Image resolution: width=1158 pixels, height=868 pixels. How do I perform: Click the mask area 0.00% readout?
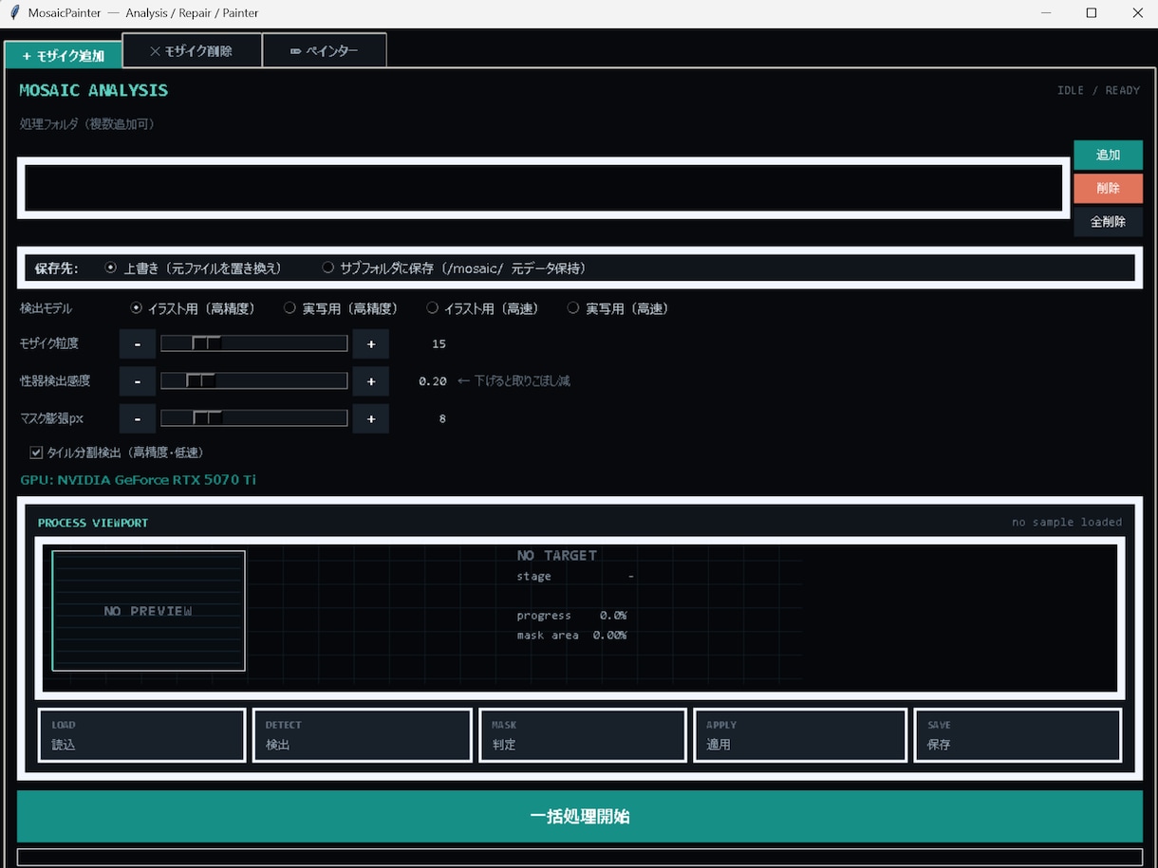(571, 636)
